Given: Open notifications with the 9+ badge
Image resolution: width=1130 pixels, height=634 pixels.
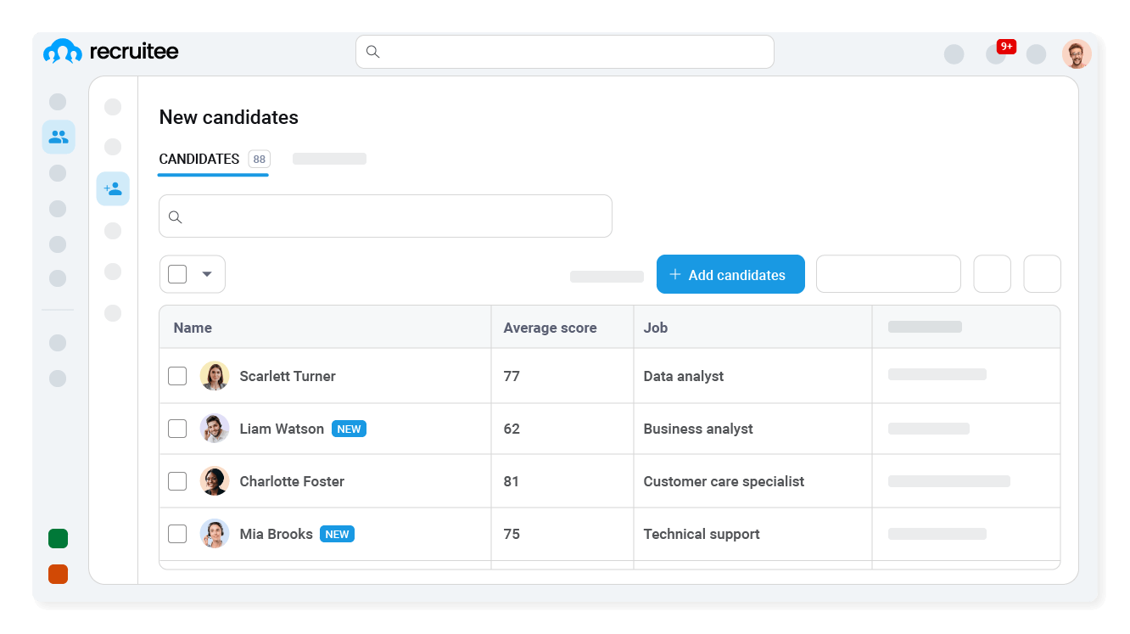Looking at the screenshot, I should pyautogui.click(x=995, y=53).
